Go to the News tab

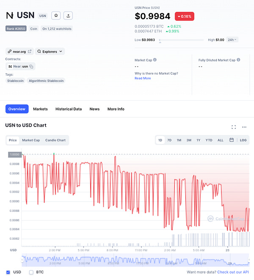click(94, 109)
